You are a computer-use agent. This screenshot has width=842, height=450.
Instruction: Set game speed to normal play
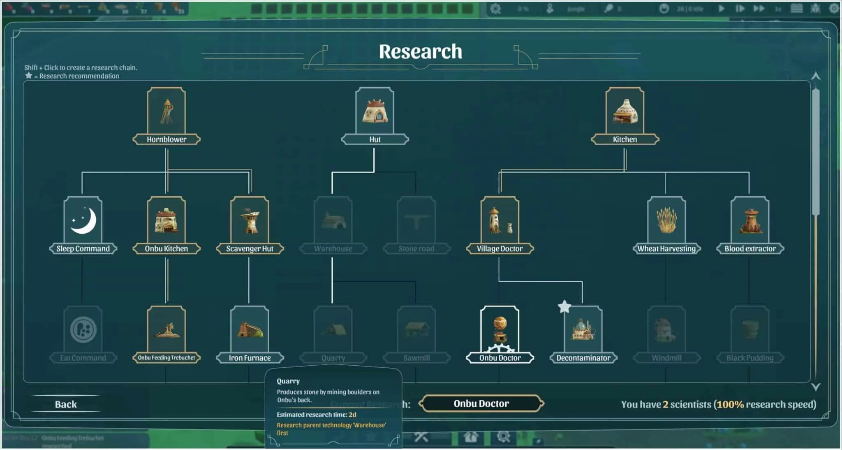[722, 9]
